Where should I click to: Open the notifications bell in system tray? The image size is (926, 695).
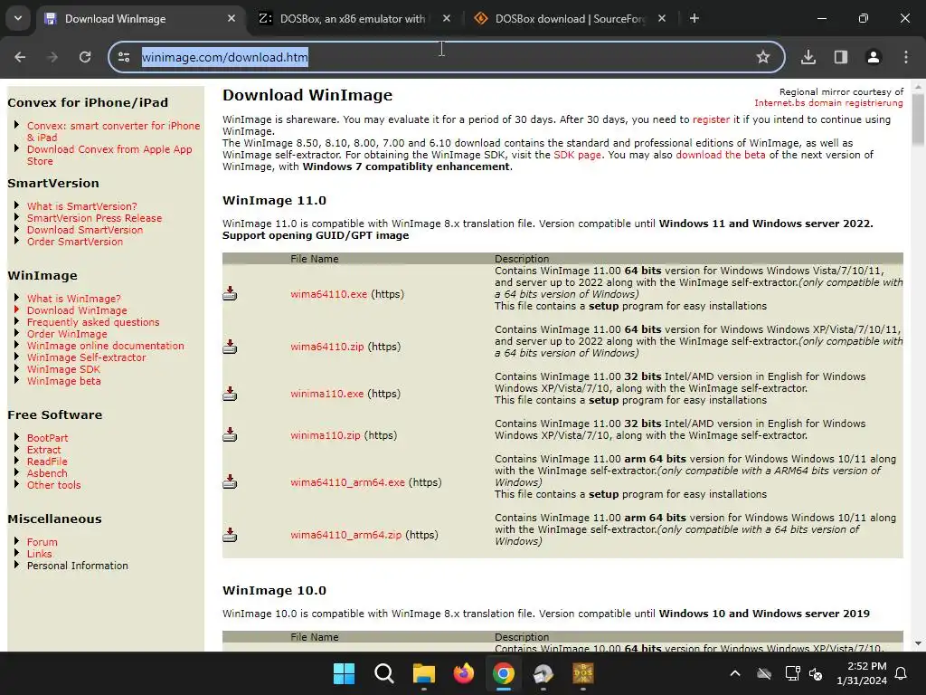(x=902, y=673)
